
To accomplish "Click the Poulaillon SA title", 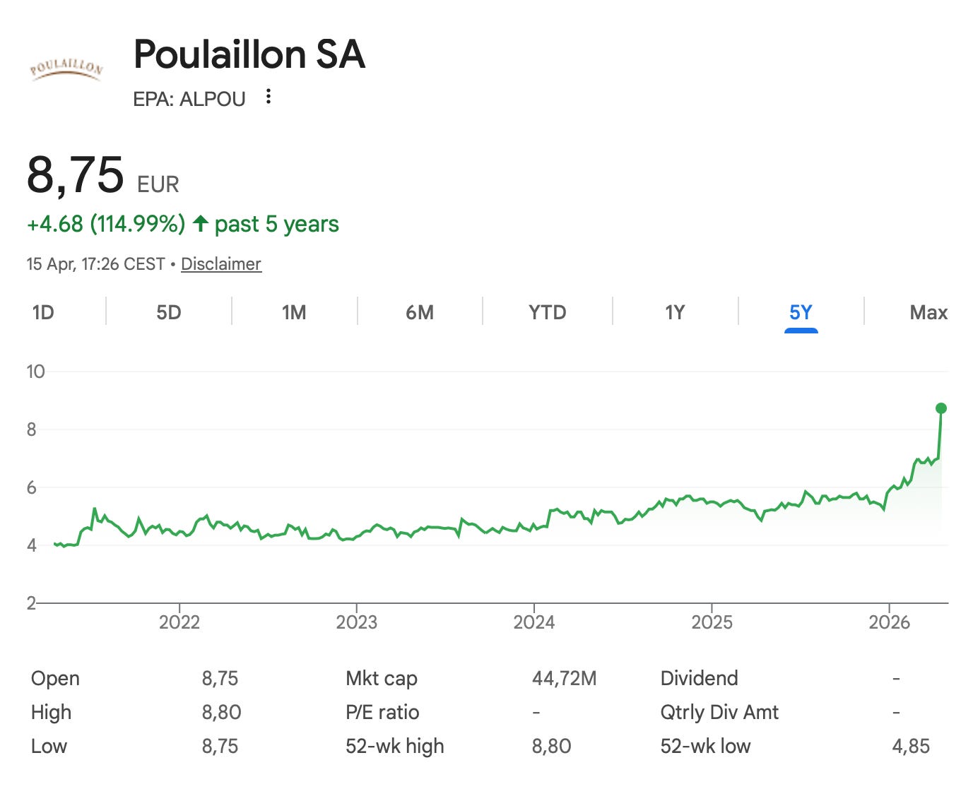I will pyautogui.click(x=249, y=54).
